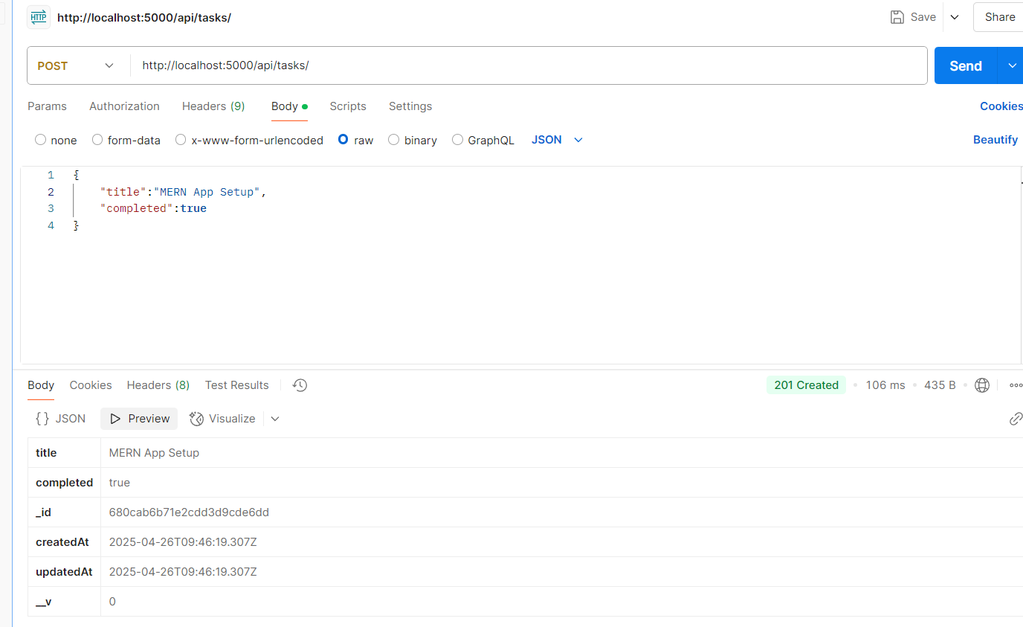This screenshot has width=1023, height=627.
Task: Click the Save floppy disk icon
Action: coord(897,16)
